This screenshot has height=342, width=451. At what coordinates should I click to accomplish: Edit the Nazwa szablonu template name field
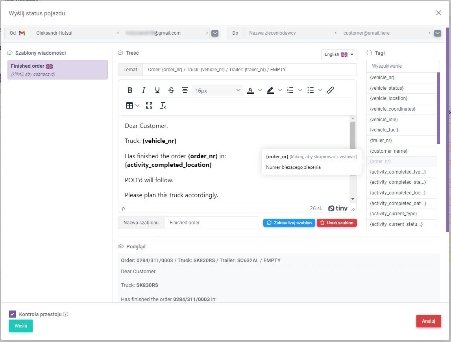click(x=212, y=223)
